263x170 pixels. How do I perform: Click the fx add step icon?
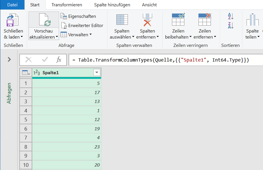tap(59, 60)
